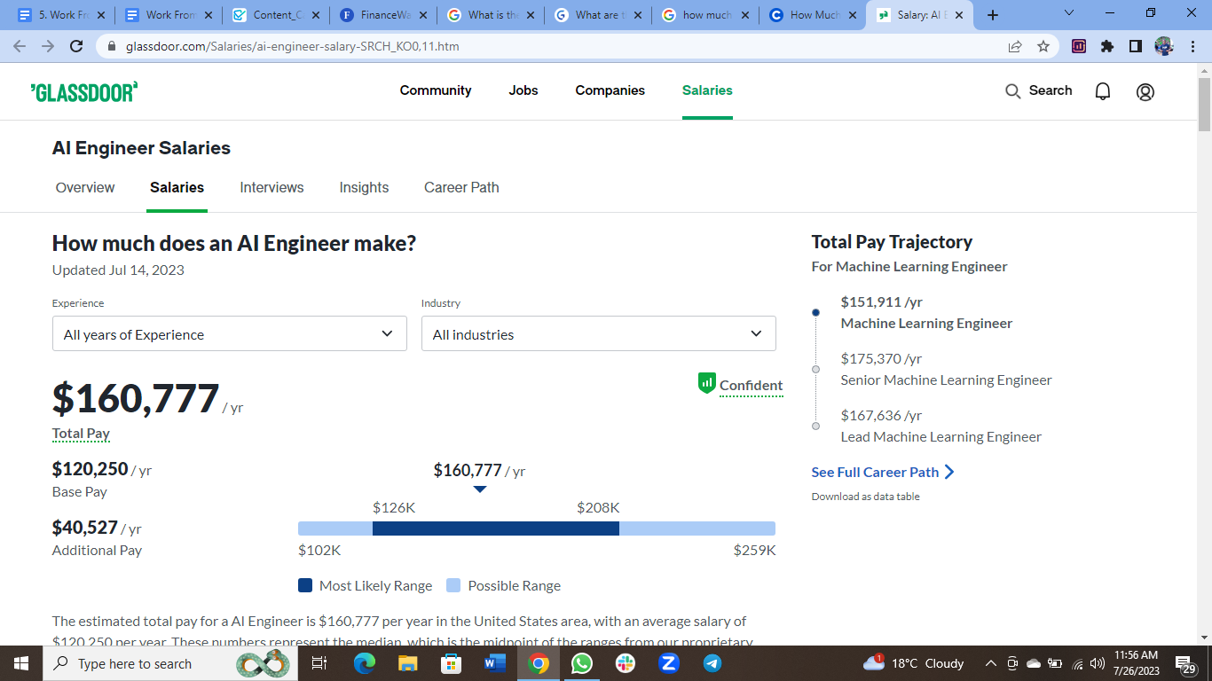The height and width of the screenshot is (681, 1212).
Task: Click the share page icon in address bar
Action: click(1015, 46)
